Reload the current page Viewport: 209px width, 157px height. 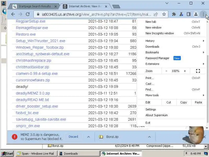pyautogui.click(x=28, y=14)
